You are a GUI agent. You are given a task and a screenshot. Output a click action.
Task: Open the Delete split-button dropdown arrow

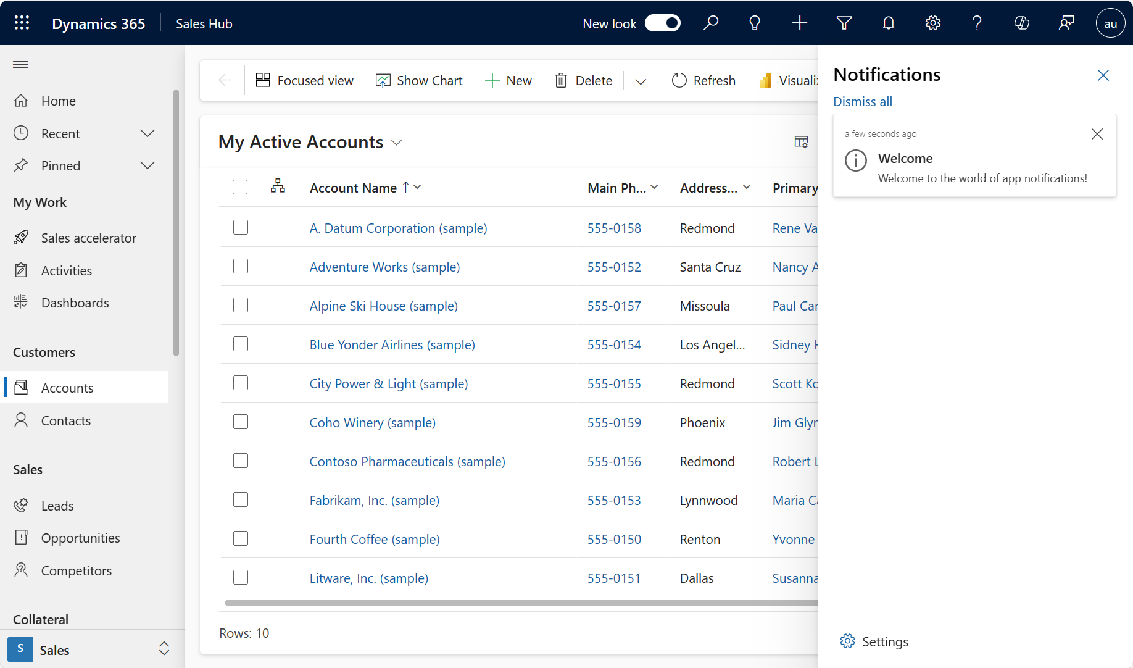pos(641,81)
